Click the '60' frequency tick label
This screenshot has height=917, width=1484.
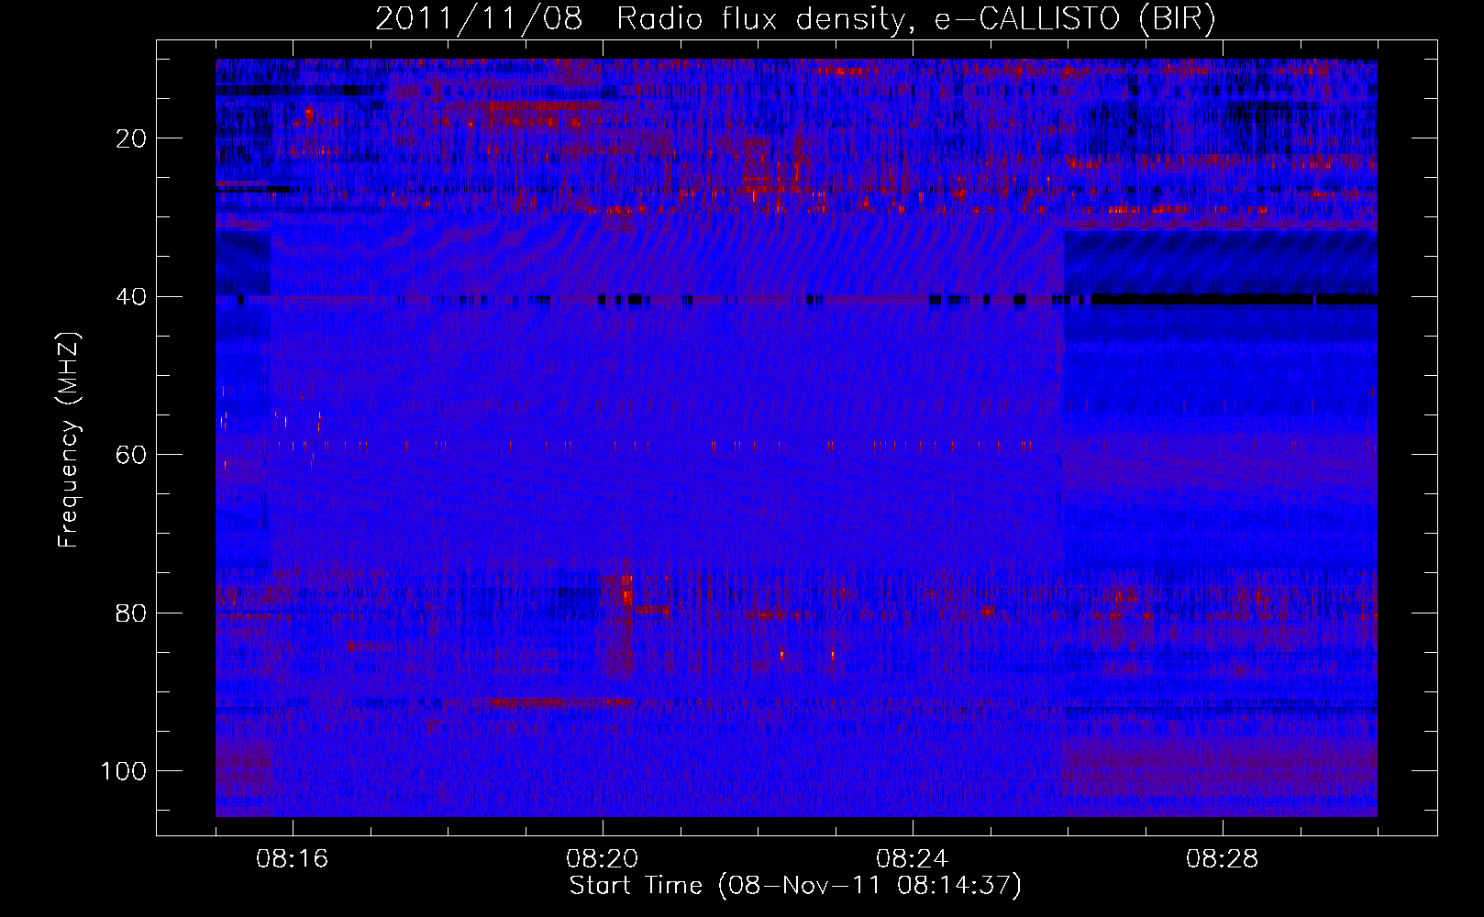(x=131, y=455)
